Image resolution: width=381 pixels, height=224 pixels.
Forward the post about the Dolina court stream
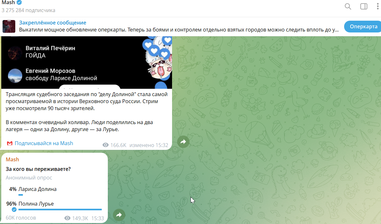tap(183, 142)
